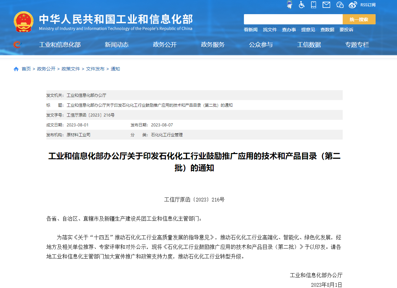Viewport: 397px width, 288px height.
Task: Click the WeChat icon
Action: click(x=340, y=5)
